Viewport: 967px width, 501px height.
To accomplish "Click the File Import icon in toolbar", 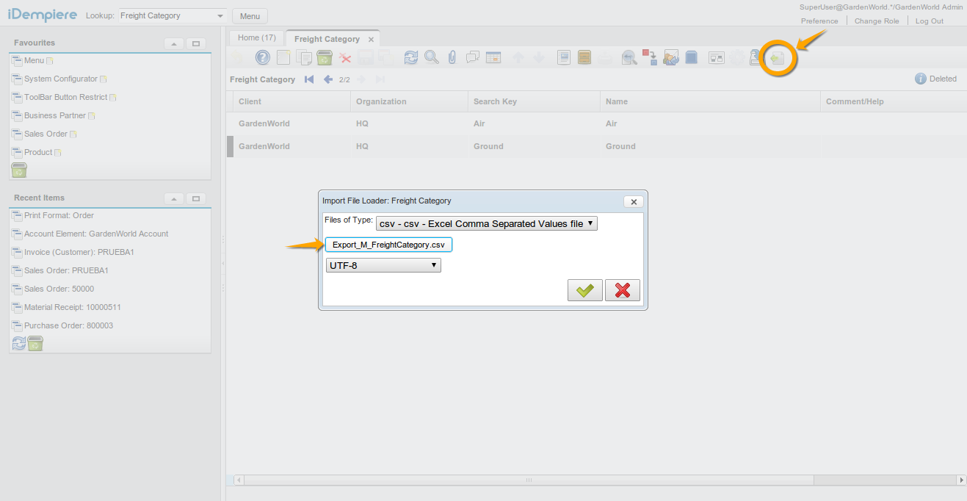I will click(778, 58).
